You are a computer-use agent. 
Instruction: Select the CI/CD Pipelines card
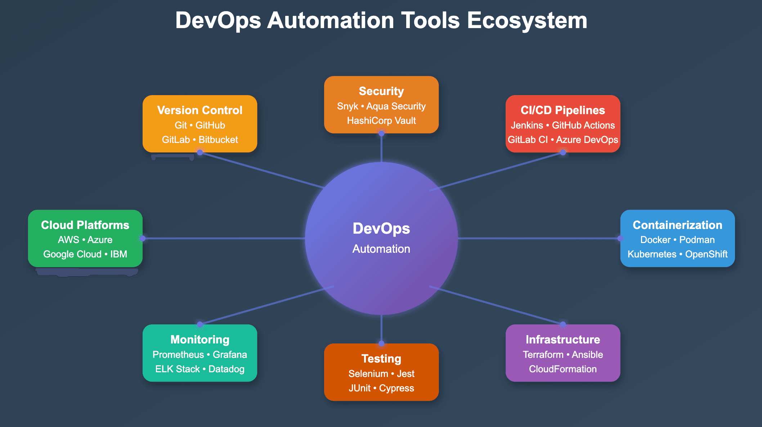click(563, 123)
